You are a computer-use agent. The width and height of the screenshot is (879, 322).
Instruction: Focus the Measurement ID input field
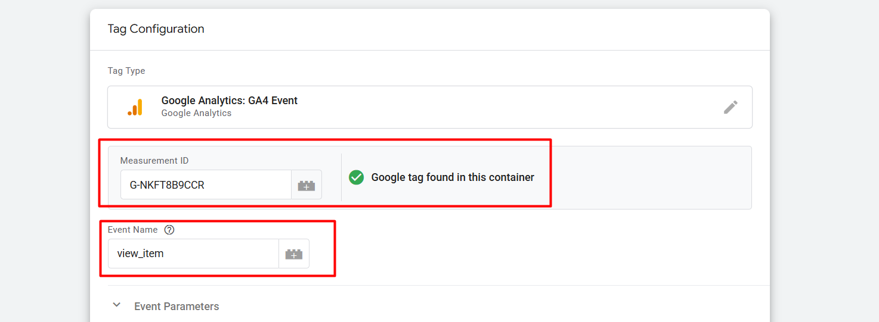(x=205, y=185)
